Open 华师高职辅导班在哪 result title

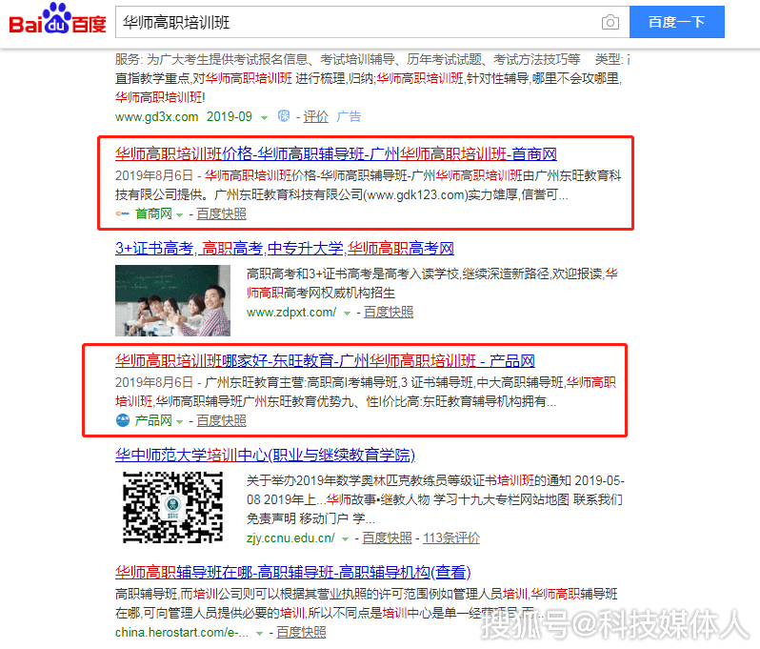click(x=293, y=573)
